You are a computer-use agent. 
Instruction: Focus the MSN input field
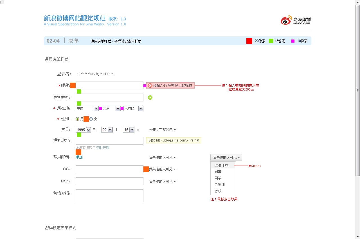tap(109, 181)
